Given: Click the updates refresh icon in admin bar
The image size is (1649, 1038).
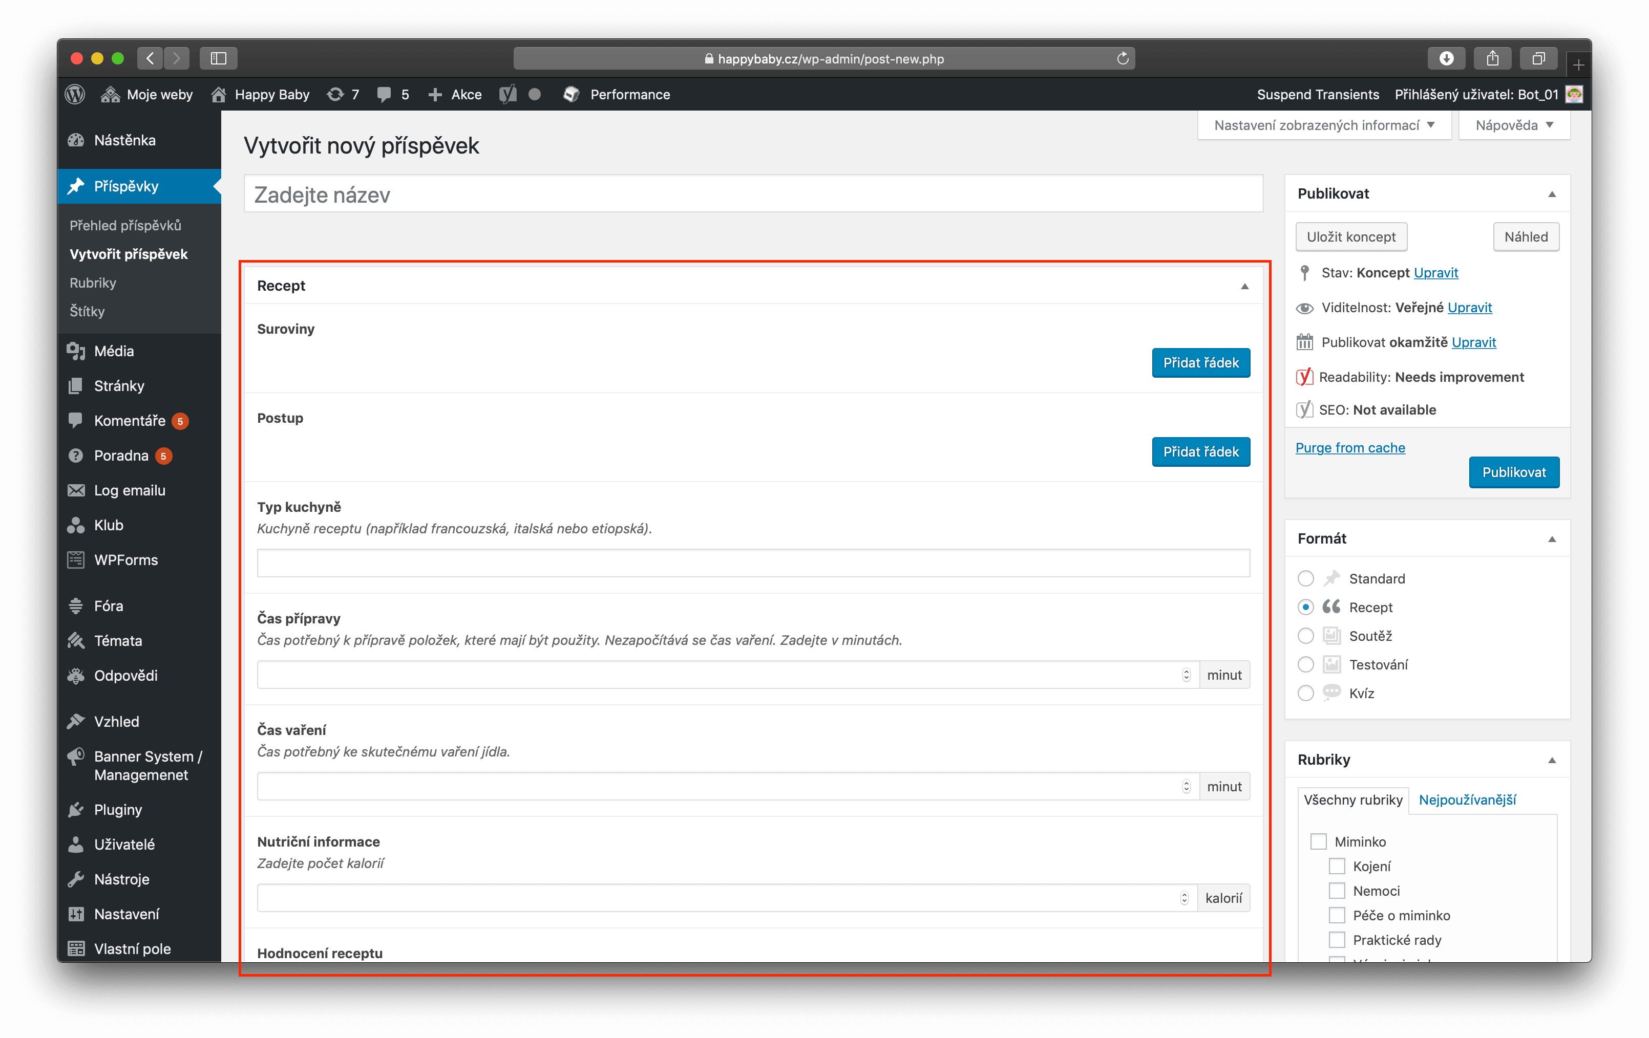Looking at the screenshot, I should pos(335,94).
